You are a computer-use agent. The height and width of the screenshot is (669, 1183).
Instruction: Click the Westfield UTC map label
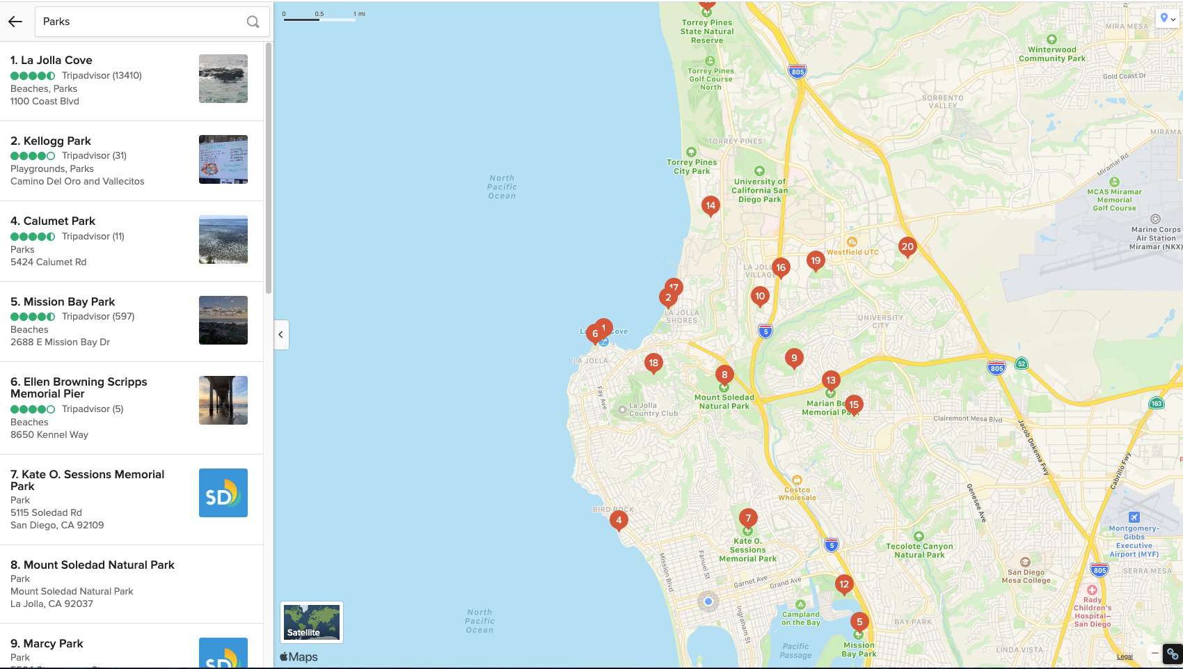(852, 252)
